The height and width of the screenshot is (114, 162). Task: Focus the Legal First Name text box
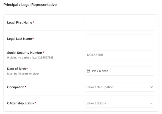point(120,23)
